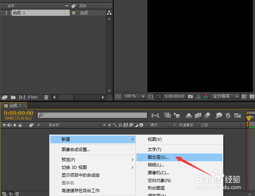Click fx effect switch column header
The height and width of the screenshot is (196, 255).
pos(120,125)
